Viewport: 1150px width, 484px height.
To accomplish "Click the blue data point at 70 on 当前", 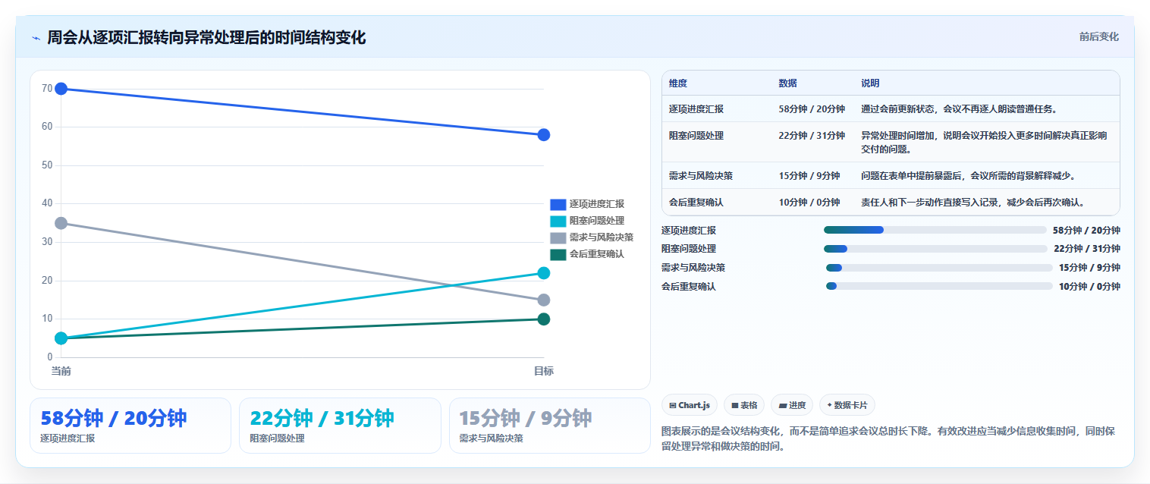I will point(61,89).
